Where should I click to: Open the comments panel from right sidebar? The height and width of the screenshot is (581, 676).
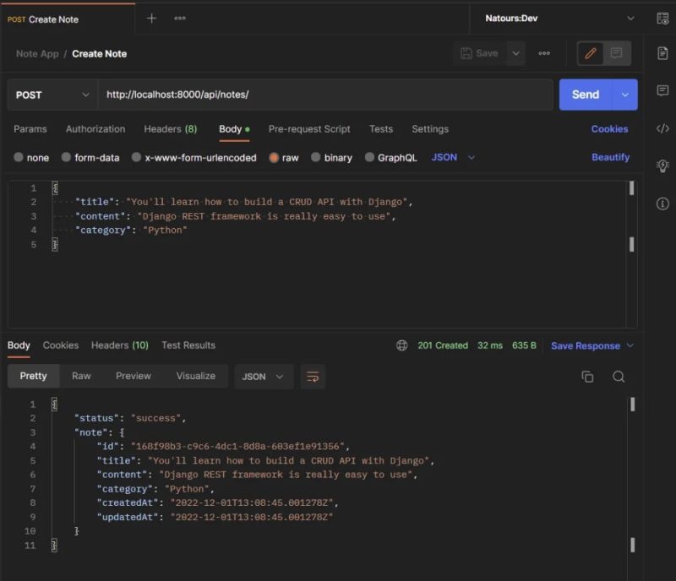663,90
